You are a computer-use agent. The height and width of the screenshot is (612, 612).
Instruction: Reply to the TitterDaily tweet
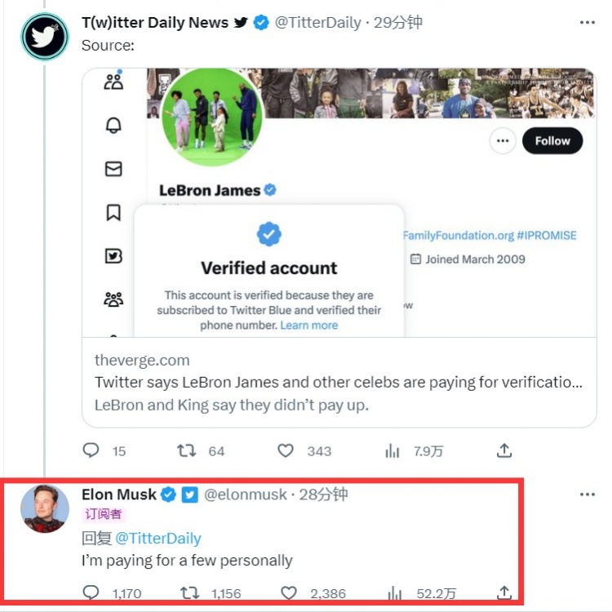[91, 450]
